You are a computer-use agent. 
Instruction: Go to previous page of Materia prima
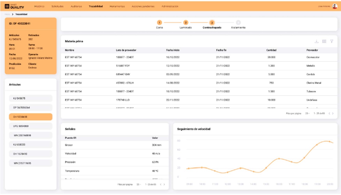coord(329,114)
